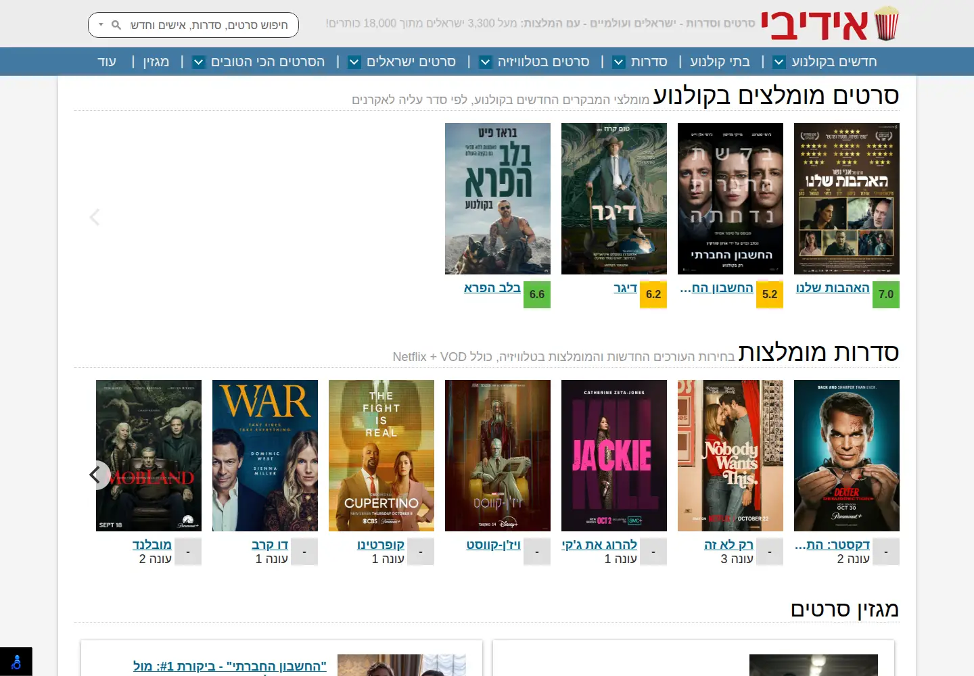Open the דיגר movie poster
The image size is (974, 676).
(x=614, y=199)
